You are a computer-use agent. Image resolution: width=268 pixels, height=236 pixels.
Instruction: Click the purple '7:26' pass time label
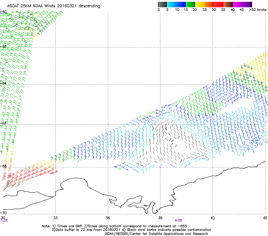coord(4,220)
